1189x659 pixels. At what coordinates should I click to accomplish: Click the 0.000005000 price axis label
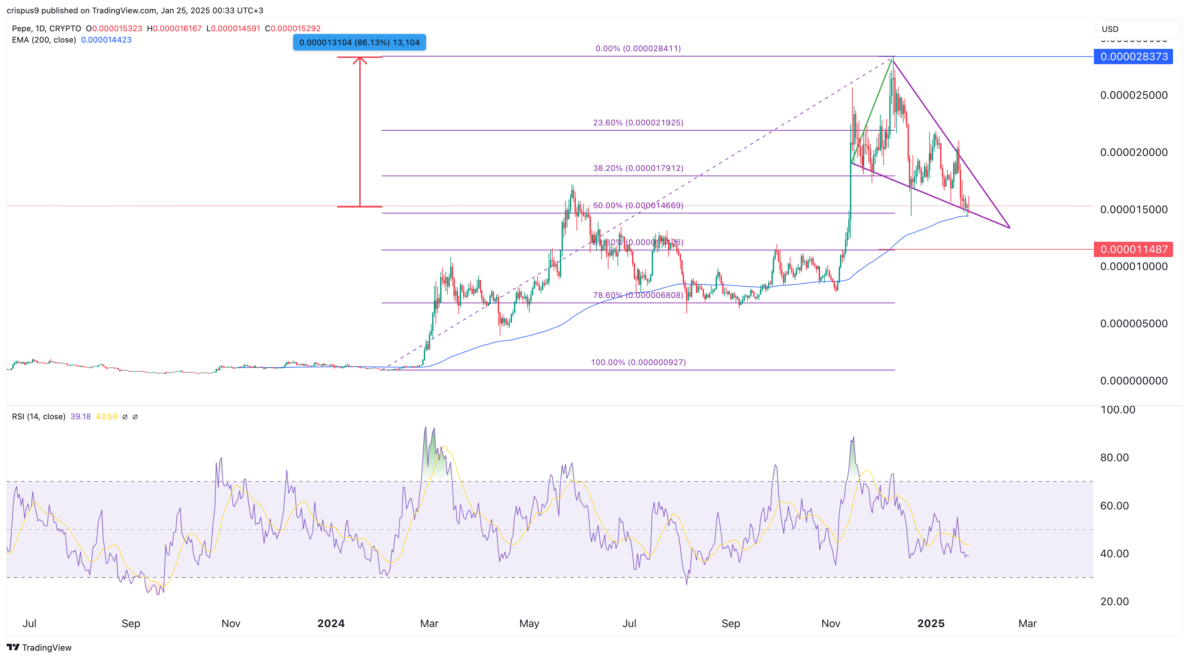click(x=1134, y=324)
